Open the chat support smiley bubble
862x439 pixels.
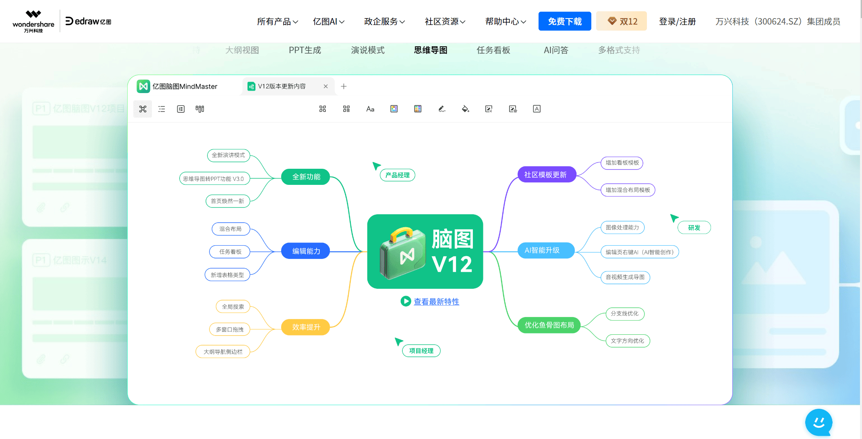click(x=819, y=422)
